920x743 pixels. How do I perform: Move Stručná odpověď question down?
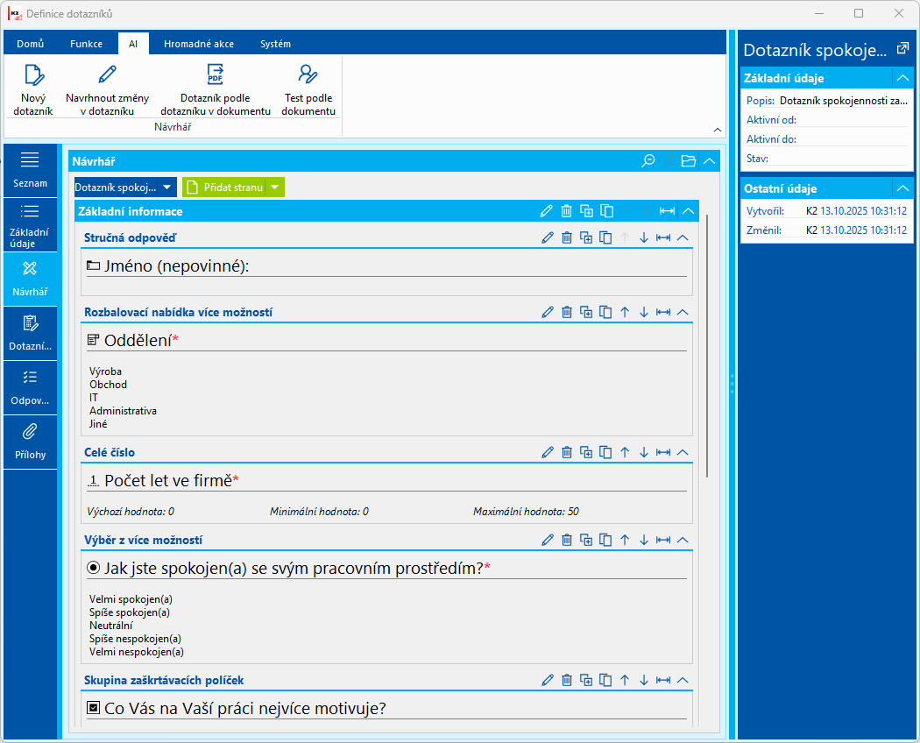[x=644, y=237]
